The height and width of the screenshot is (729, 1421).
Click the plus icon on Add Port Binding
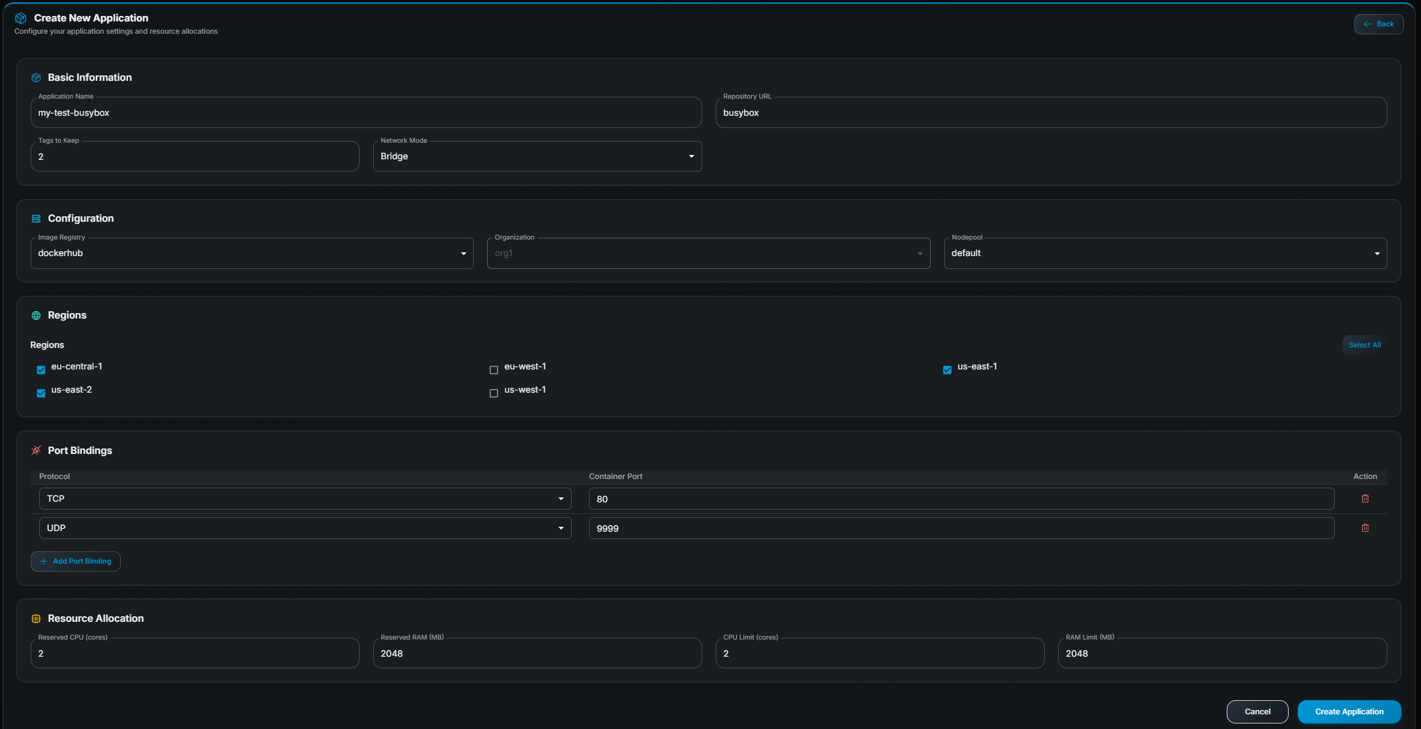(43, 561)
